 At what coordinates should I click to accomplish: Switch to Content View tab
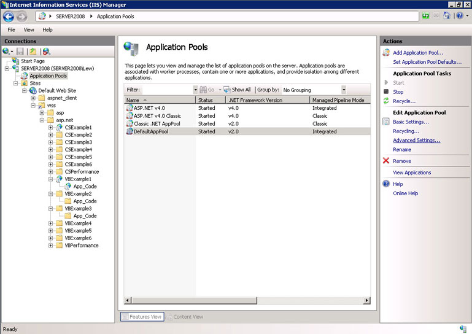click(185, 317)
